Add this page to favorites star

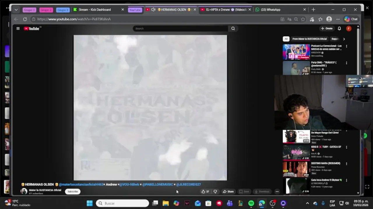(x=303, y=19)
